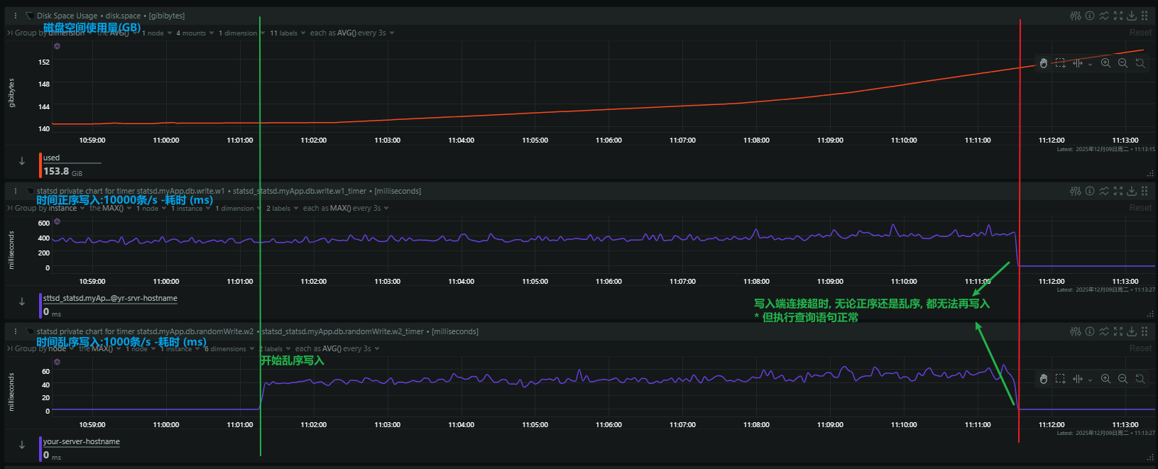Click the red 'used' legend color bar
The width and height of the screenshot is (1158, 469).
pyautogui.click(x=40, y=165)
